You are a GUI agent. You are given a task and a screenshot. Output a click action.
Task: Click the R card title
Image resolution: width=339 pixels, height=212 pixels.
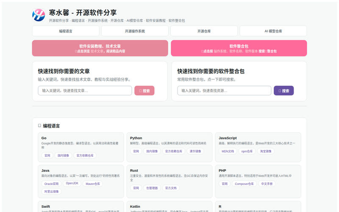pyautogui.click(x=220, y=206)
